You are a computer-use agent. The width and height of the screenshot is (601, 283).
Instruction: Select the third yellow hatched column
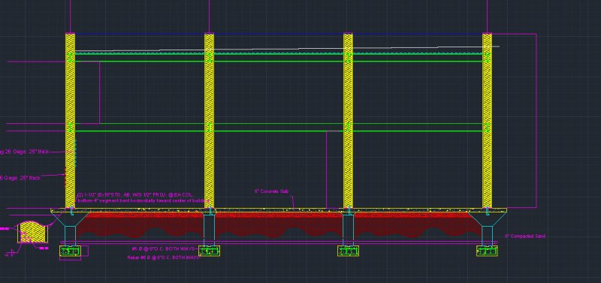pyautogui.click(x=348, y=121)
